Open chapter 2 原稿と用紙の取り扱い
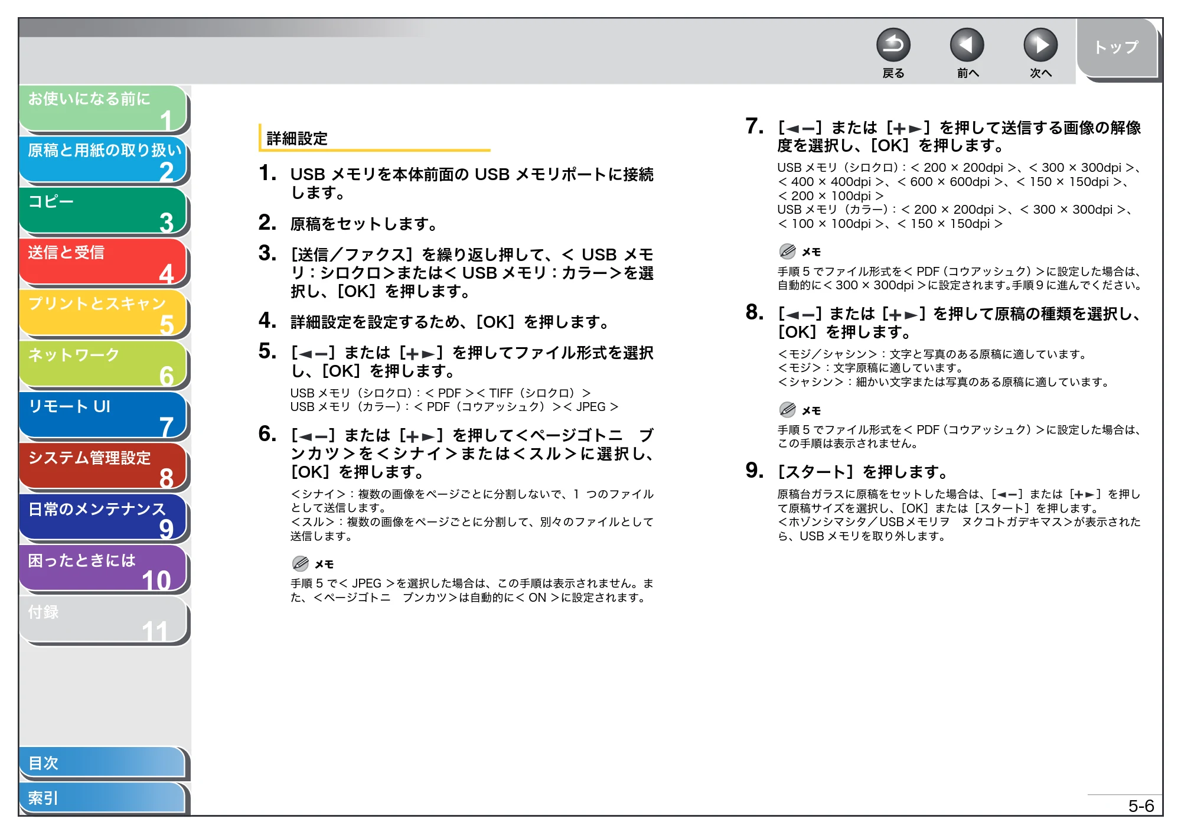The image size is (1181, 835). (x=103, y=160)
